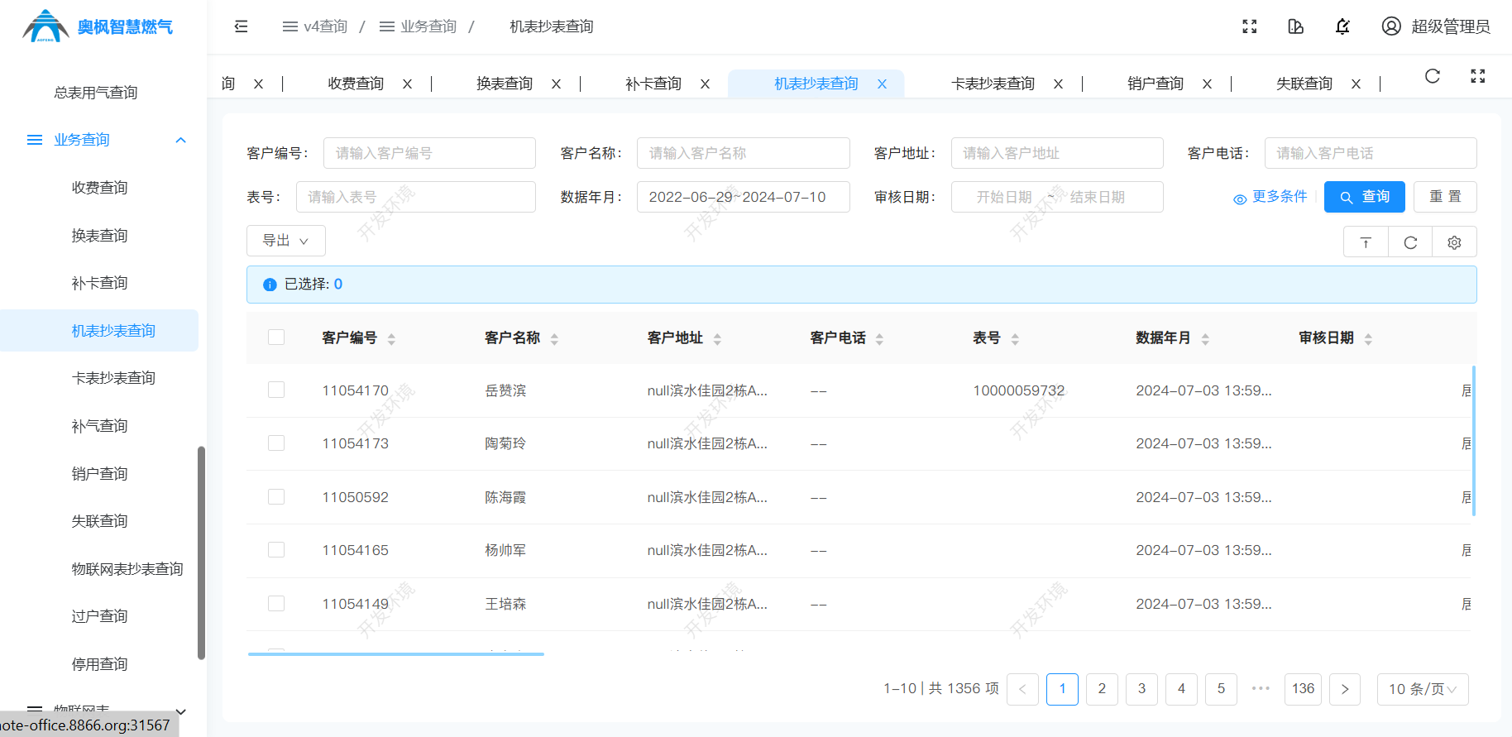Sort by 客户名称 column

pyautogui.click(x=554, y=338)
